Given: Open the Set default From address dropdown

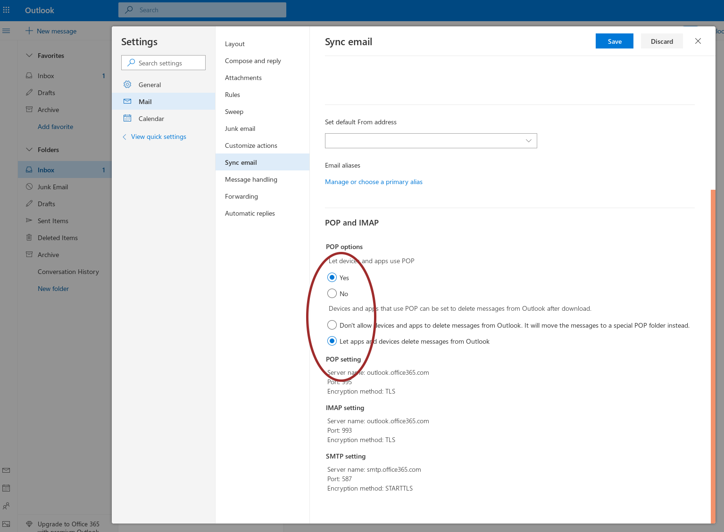Looking at the screenshot, I should (x=431, y=141).
